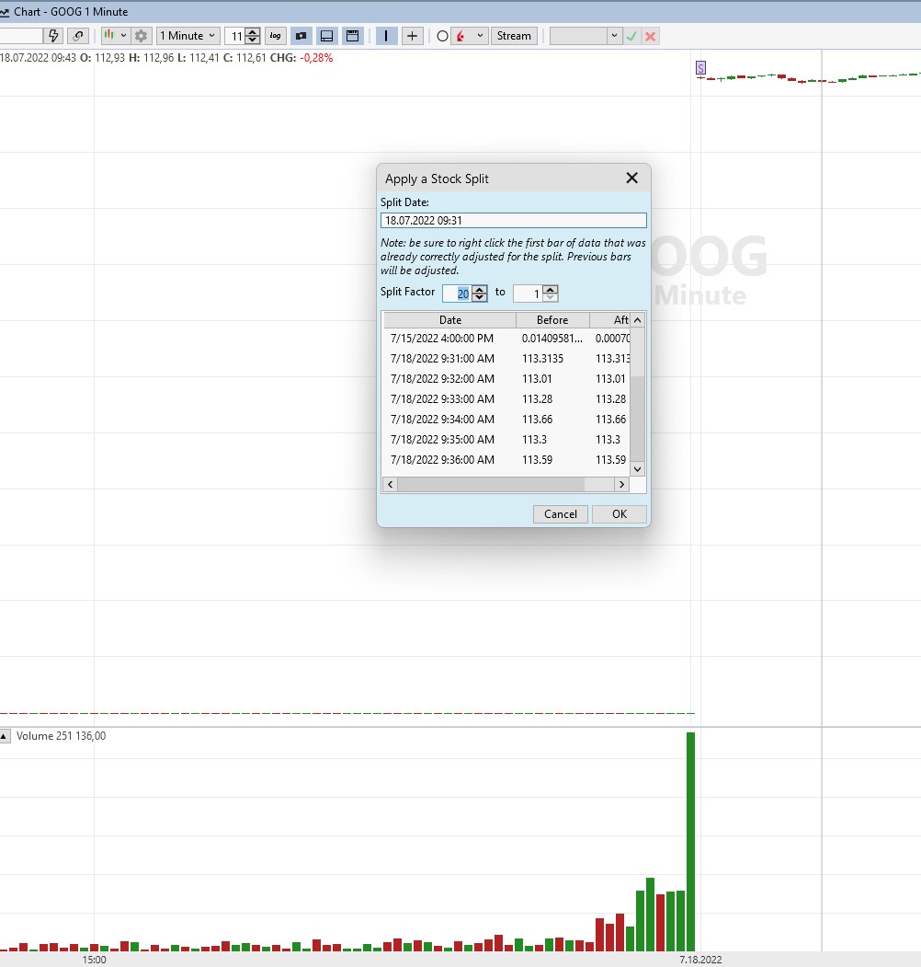This screenshot has height=967, width=921.
Task: Decrease the bar spacing value of 11
Action: [253, 40]
